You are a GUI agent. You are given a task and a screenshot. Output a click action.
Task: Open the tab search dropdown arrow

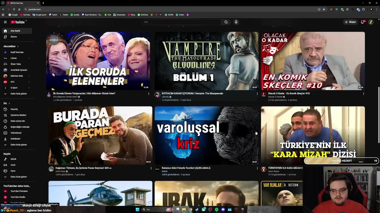[3, 3]
